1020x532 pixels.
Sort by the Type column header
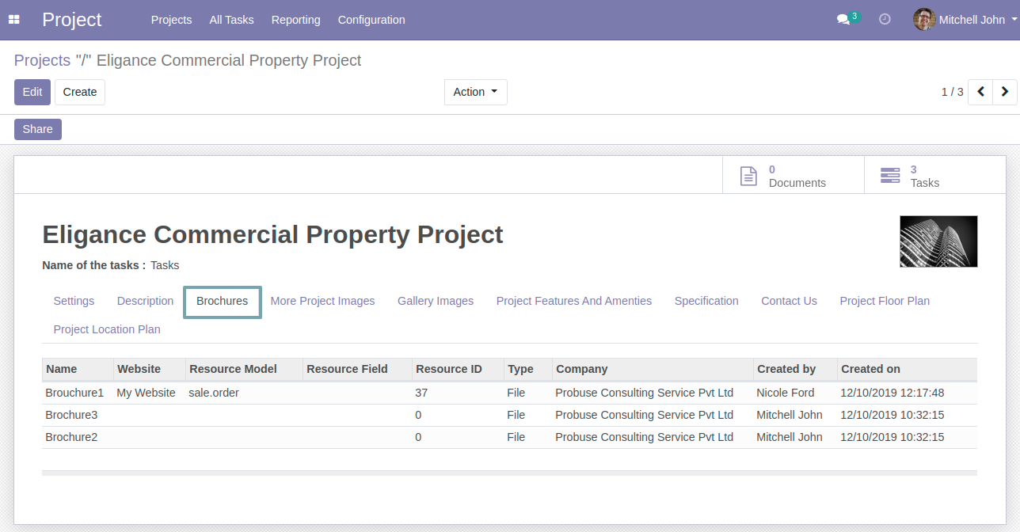coord(527,369)
